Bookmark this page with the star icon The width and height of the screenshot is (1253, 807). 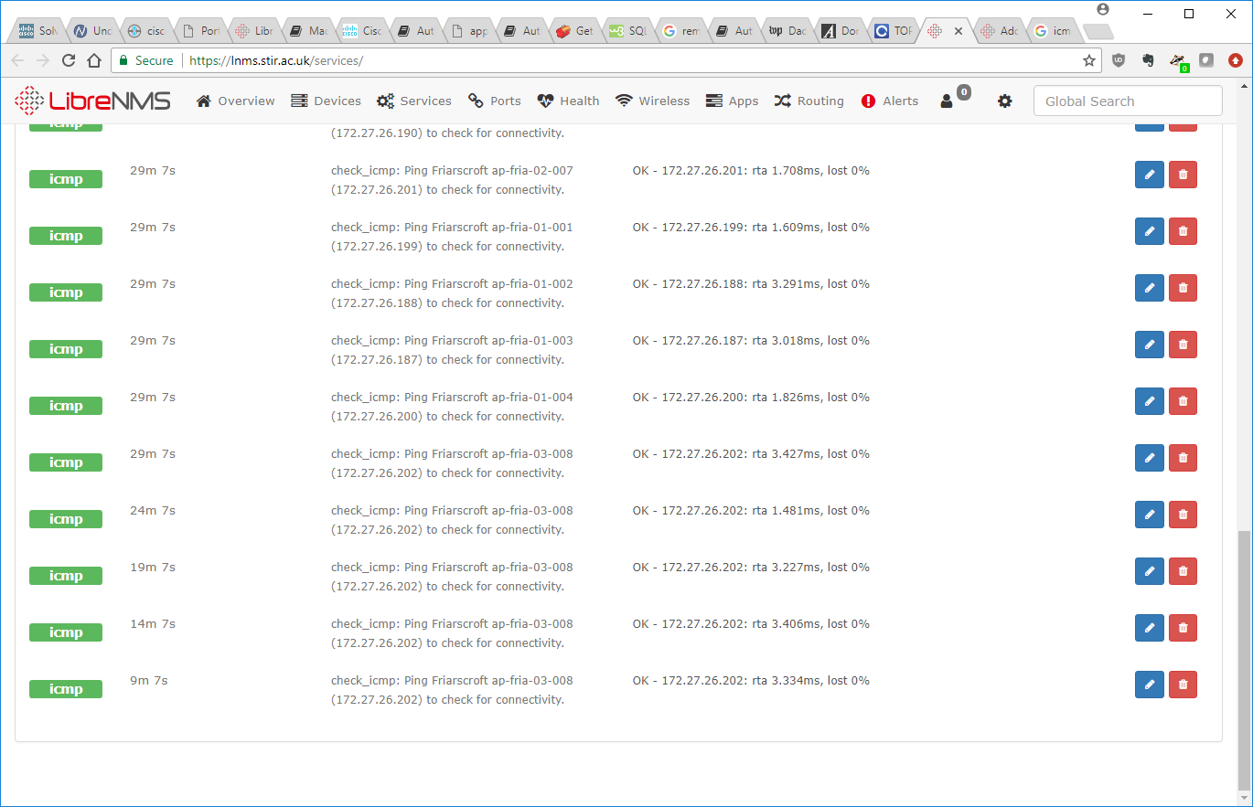1089,59
